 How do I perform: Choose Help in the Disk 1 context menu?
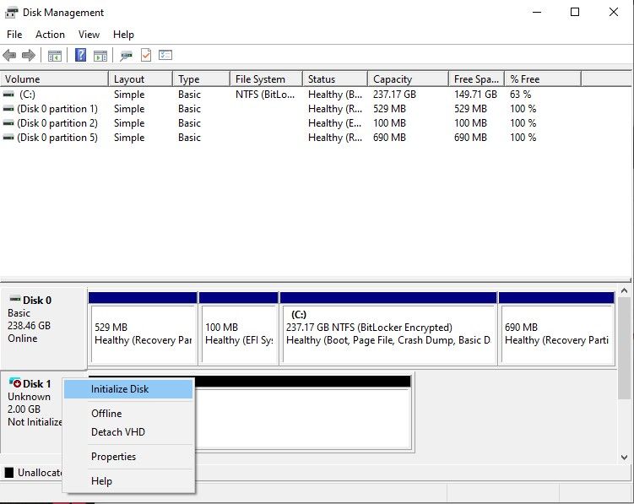[128, 481]
